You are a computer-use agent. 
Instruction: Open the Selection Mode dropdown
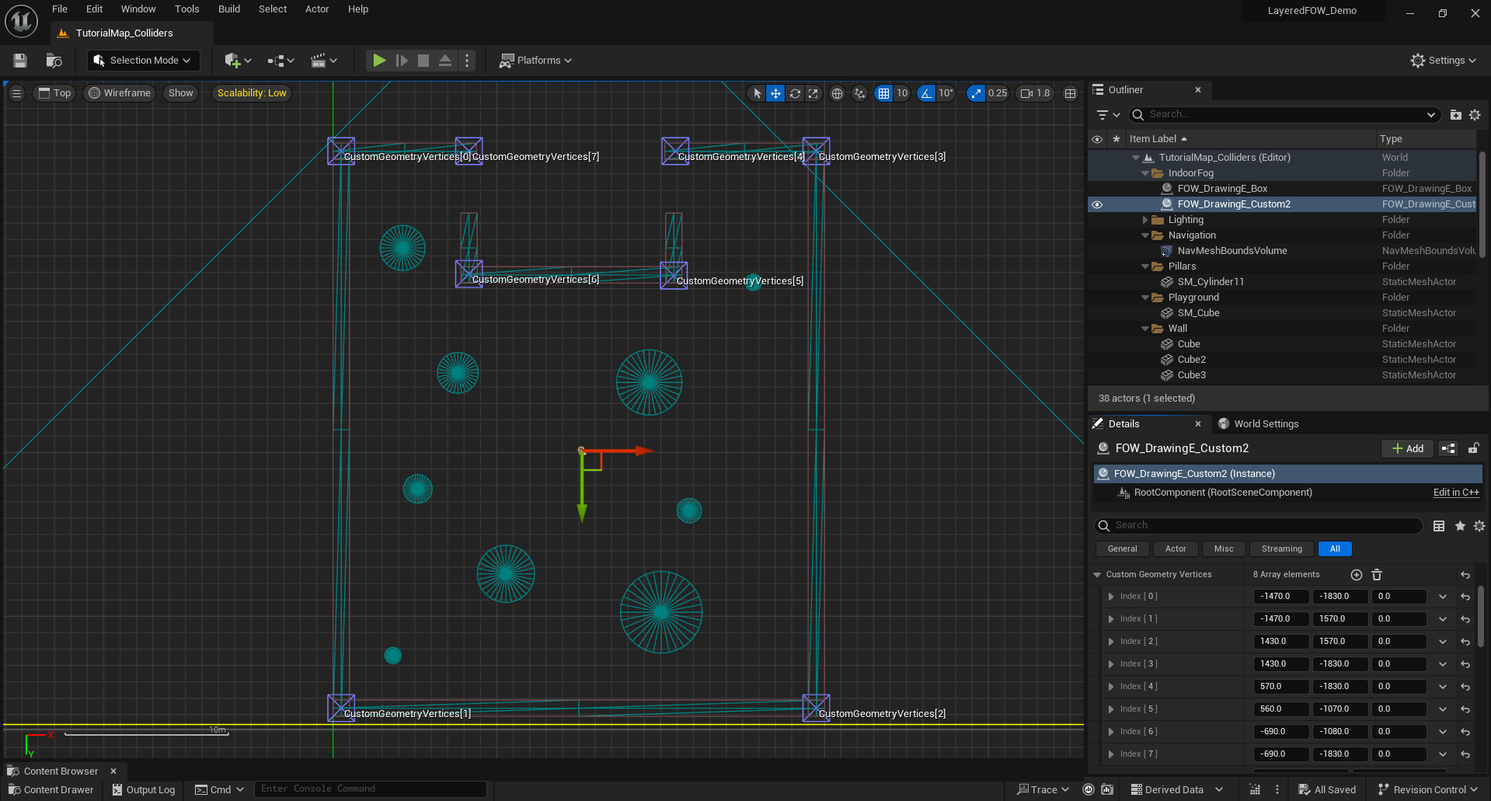(x=143, y=61)
